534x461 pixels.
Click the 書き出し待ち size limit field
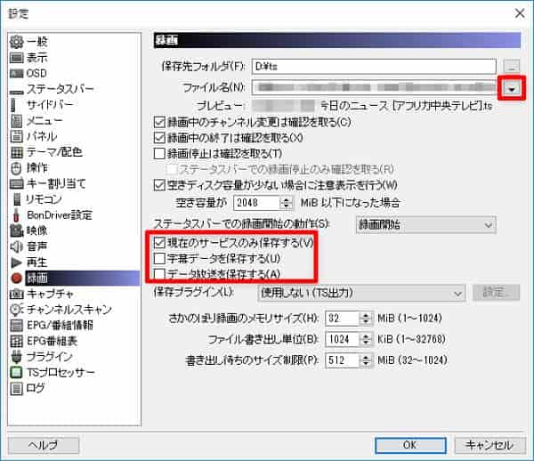(343, 360)
